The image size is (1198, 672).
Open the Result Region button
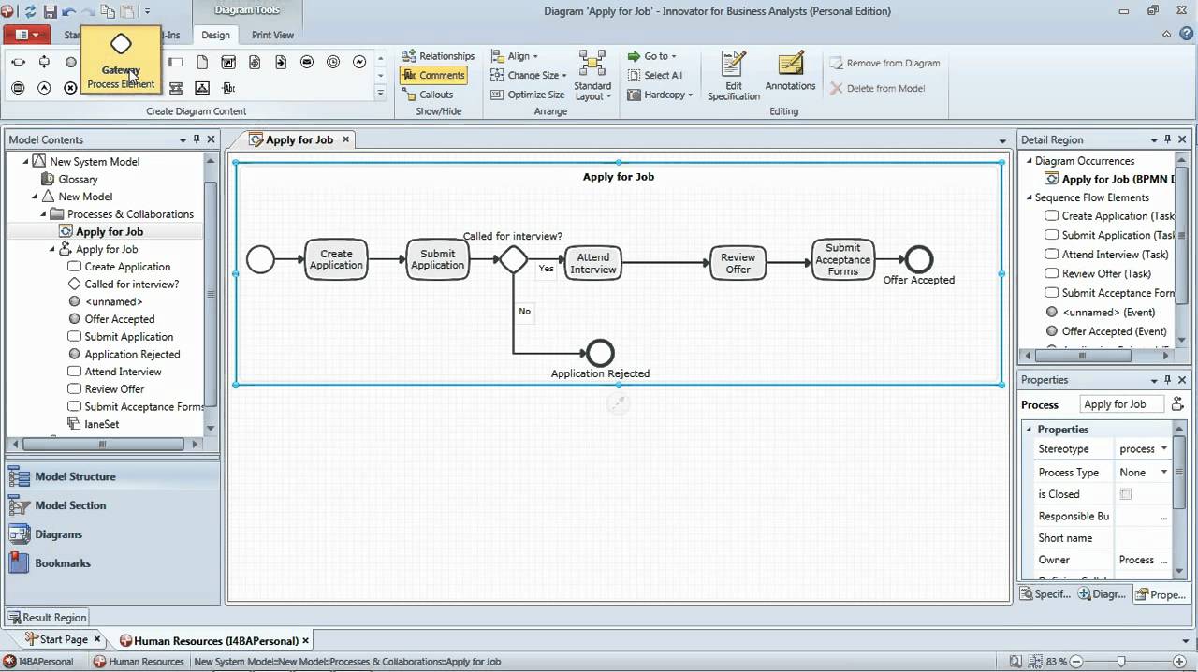(x=47, y=618)
